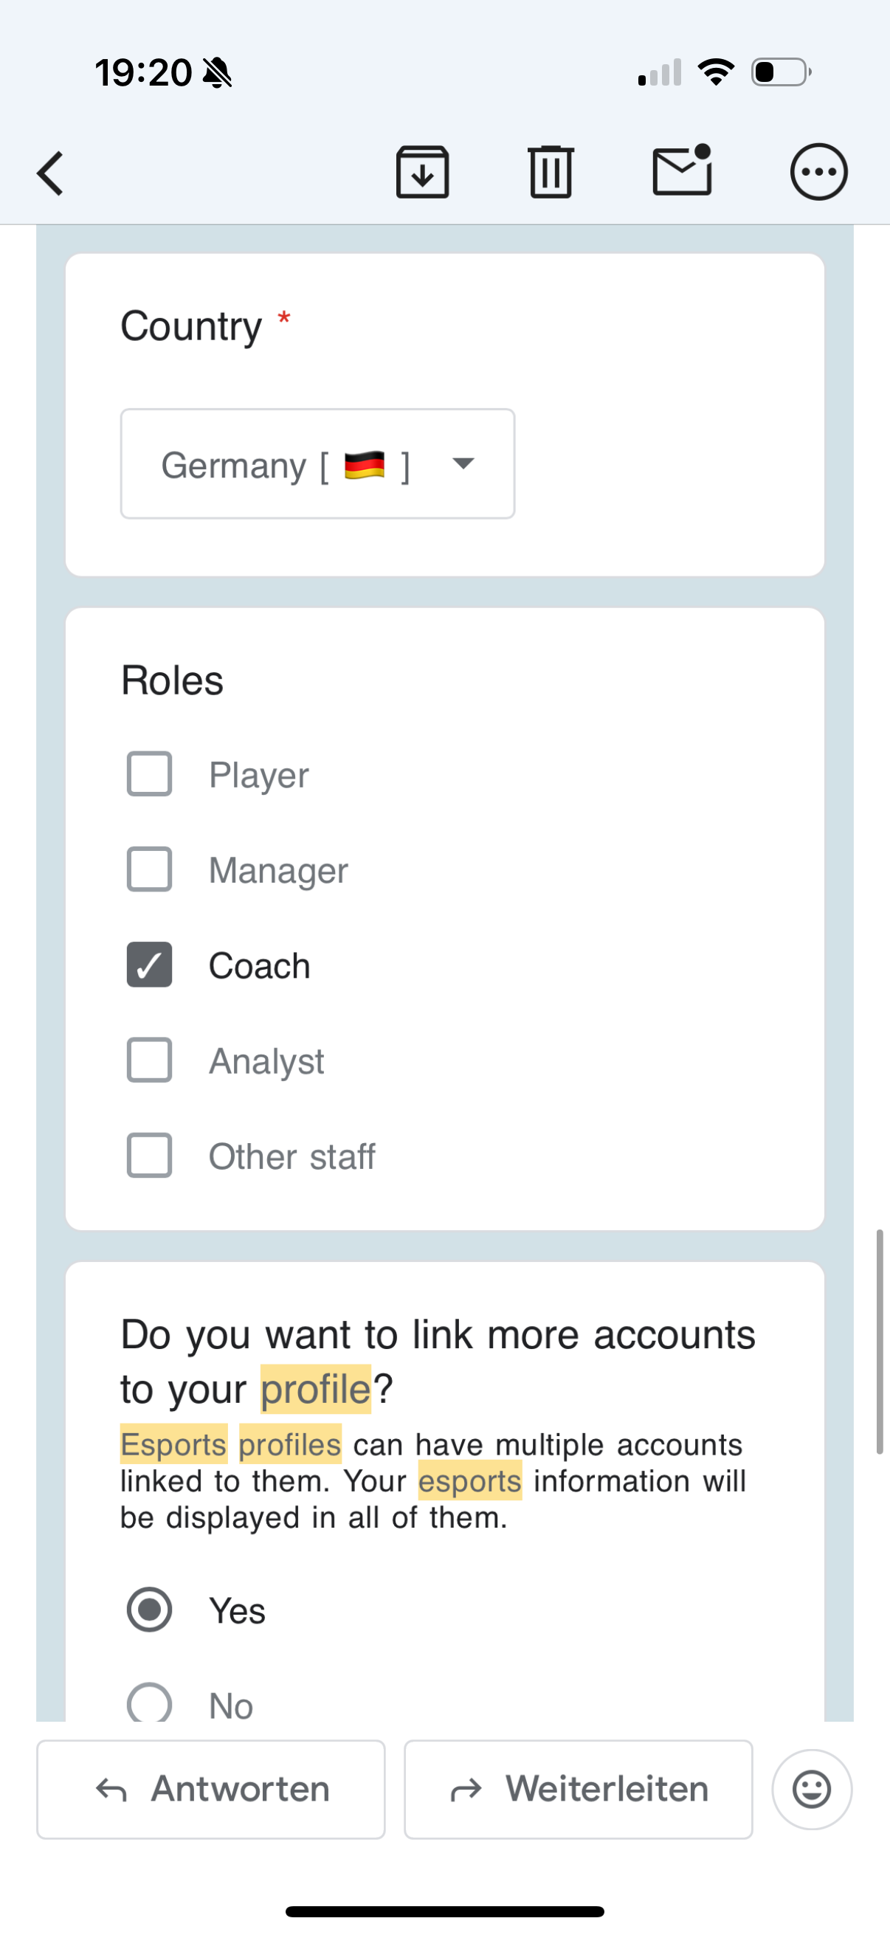Open more options with the three-dots icon
The image size is (890, 1935).
coord(818,172)
